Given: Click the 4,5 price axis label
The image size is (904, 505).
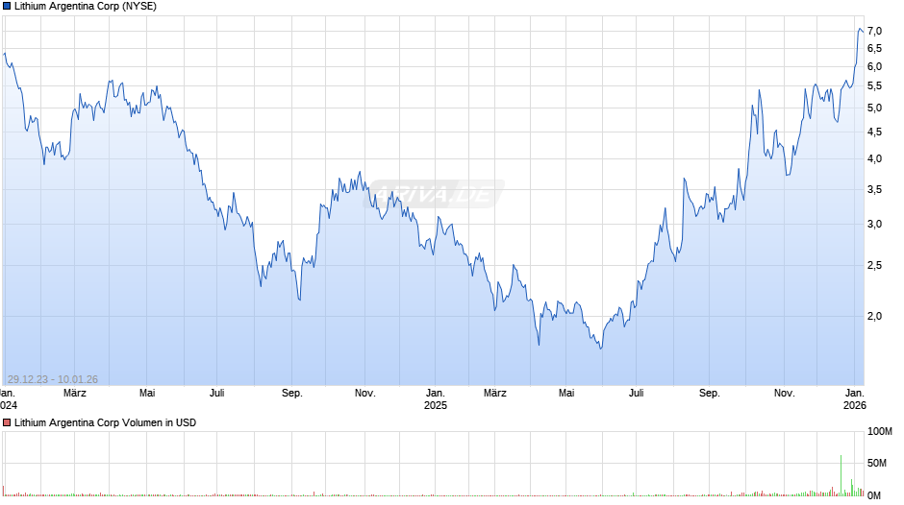Looking at the screenshot, I should point(874,132).
